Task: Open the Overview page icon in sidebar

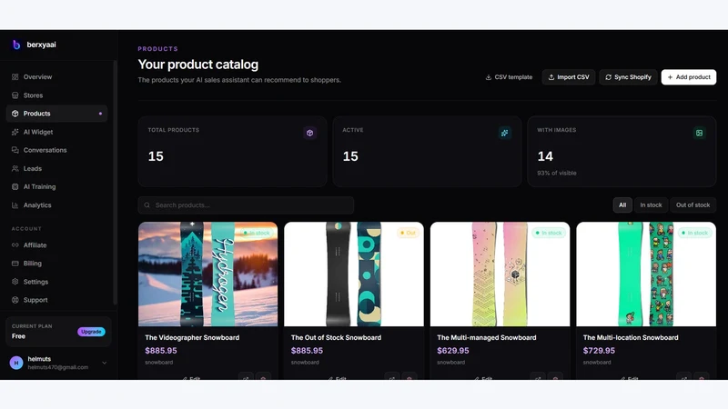Action: coord(15,77)
